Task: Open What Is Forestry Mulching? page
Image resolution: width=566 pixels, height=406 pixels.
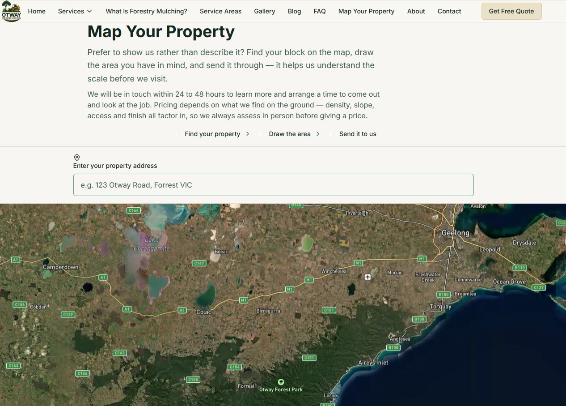Action: click(146, 11)
